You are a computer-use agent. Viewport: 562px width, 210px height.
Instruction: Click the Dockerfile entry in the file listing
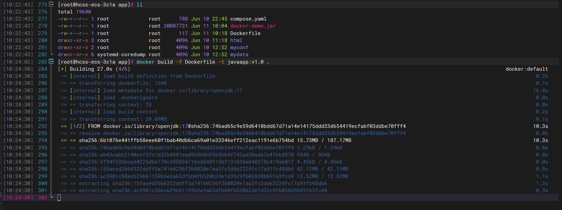245,33
